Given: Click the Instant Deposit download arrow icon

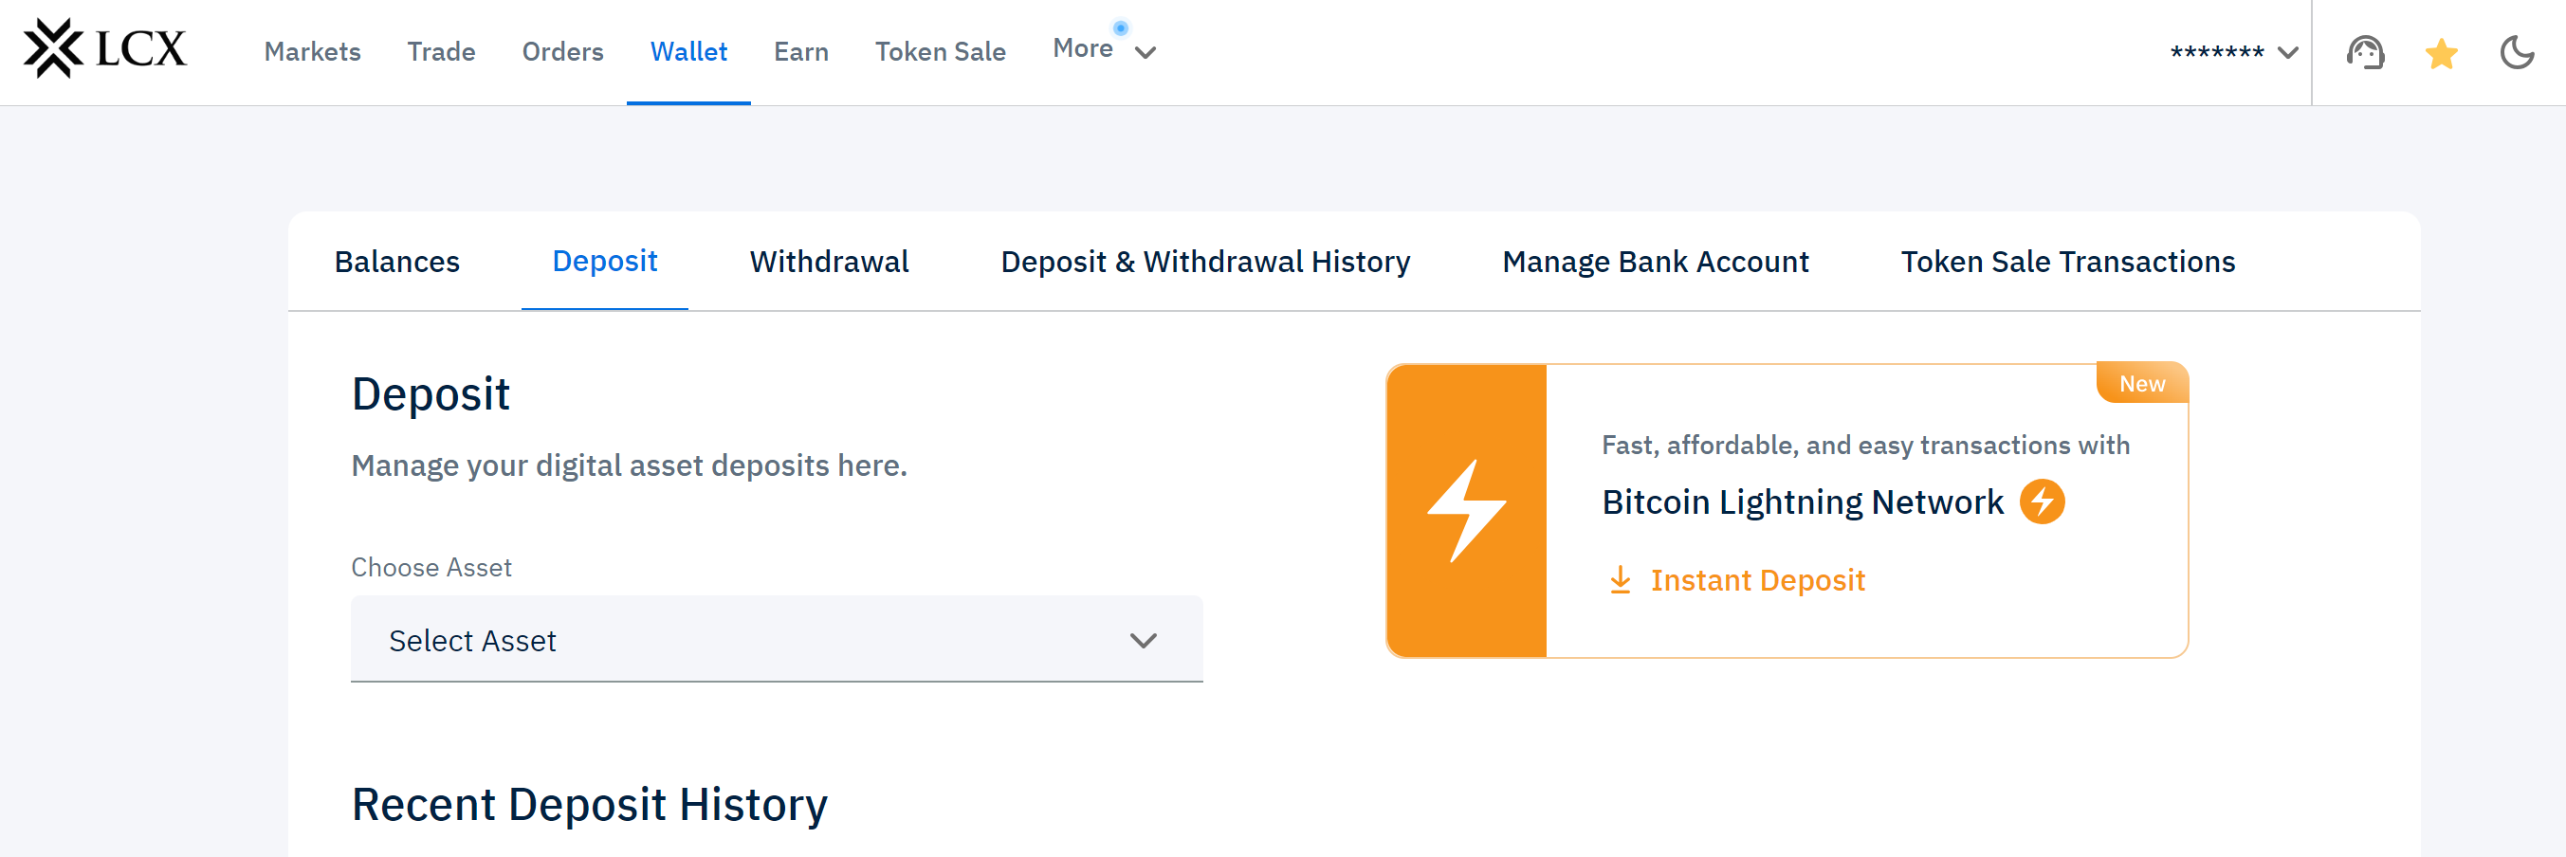Looking at the screenshot, I should pos(1621,580).
